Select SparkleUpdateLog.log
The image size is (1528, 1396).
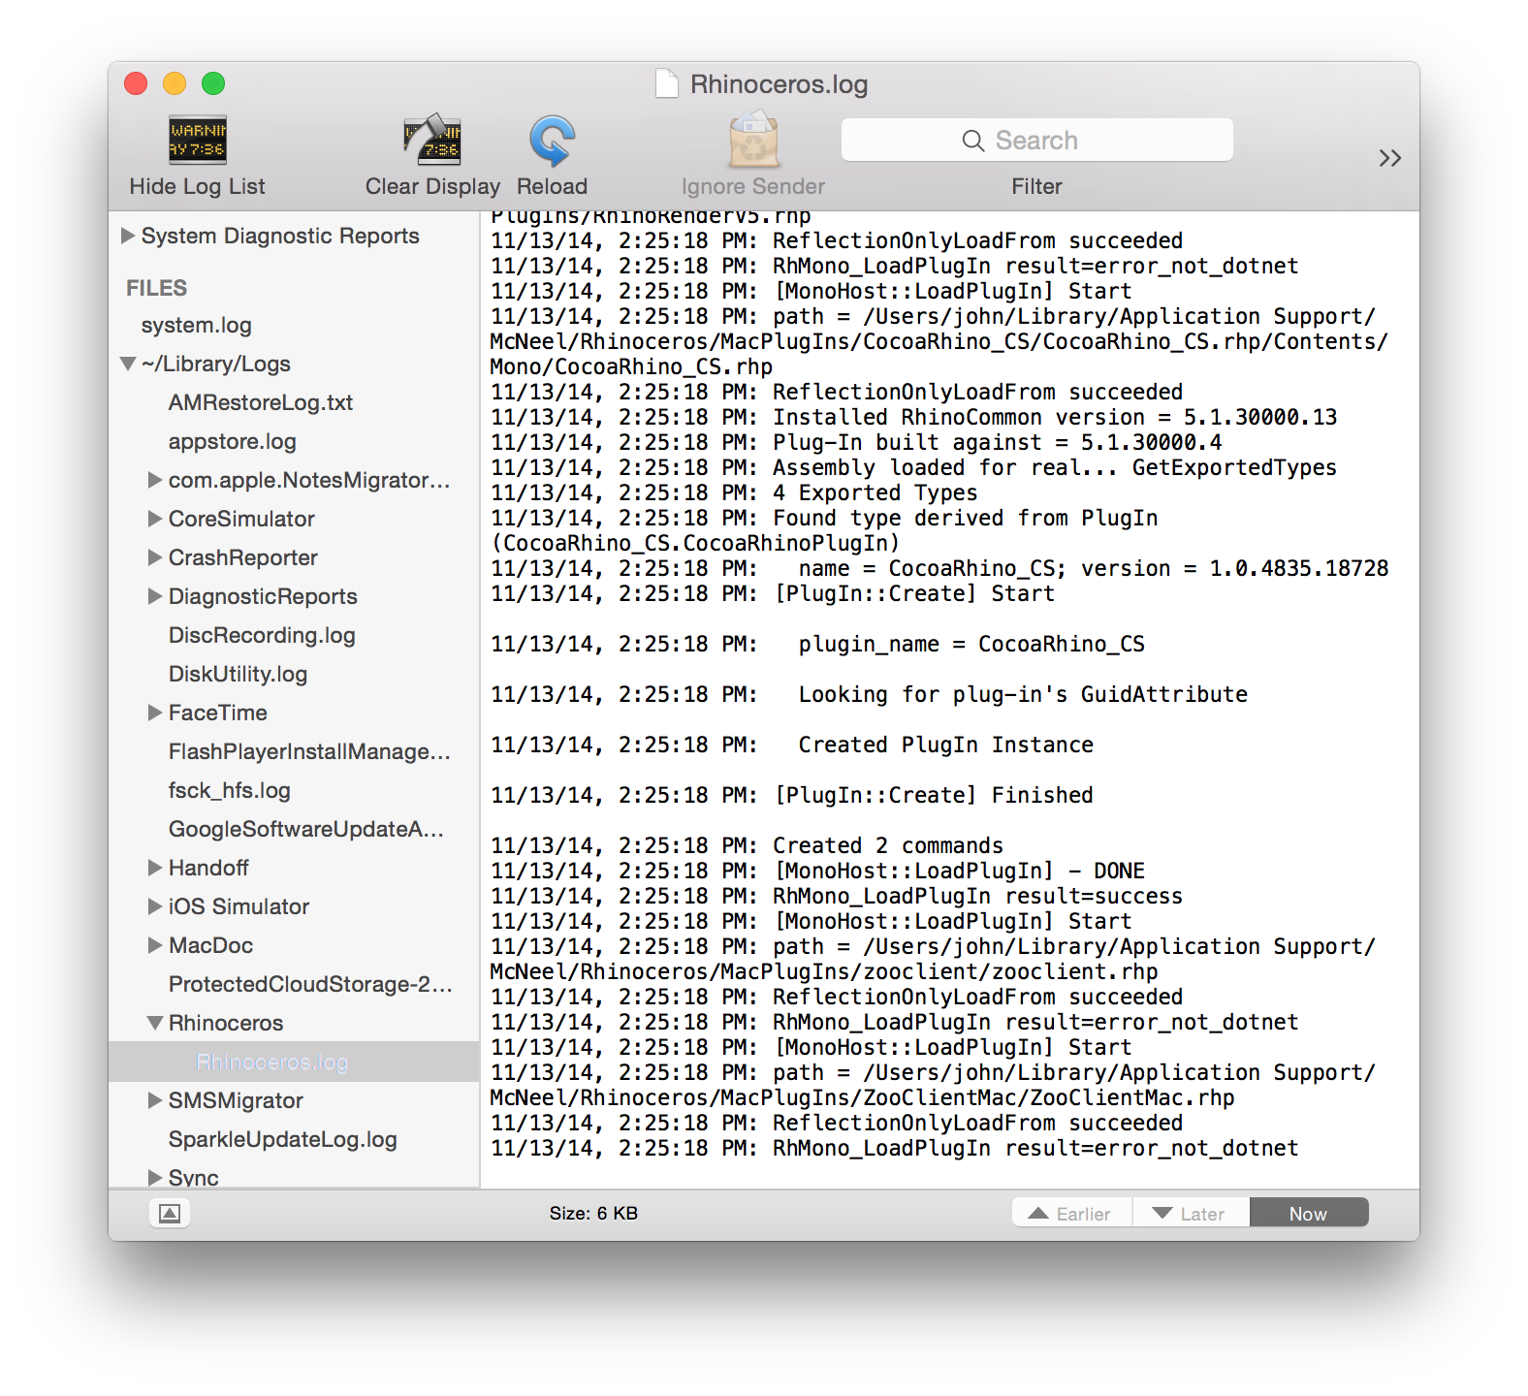pyautogui.click(x=283, y=1140)
